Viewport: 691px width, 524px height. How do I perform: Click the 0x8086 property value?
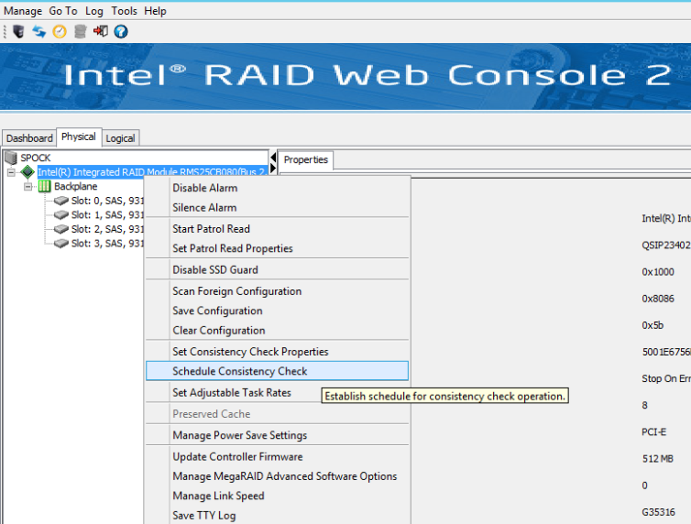pos(658,299)
